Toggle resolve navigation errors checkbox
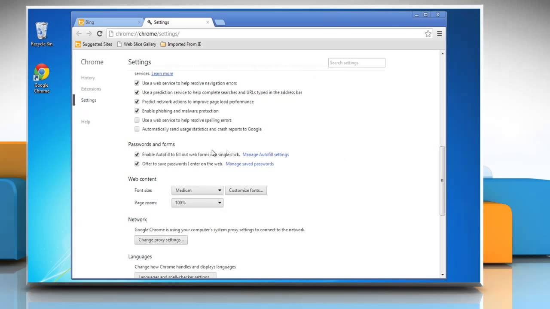This screenshot has height=309, width=550. 137,83
